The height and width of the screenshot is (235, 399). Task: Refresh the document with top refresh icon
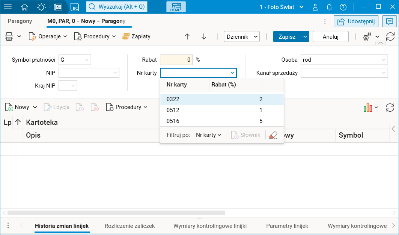(390, 37)
